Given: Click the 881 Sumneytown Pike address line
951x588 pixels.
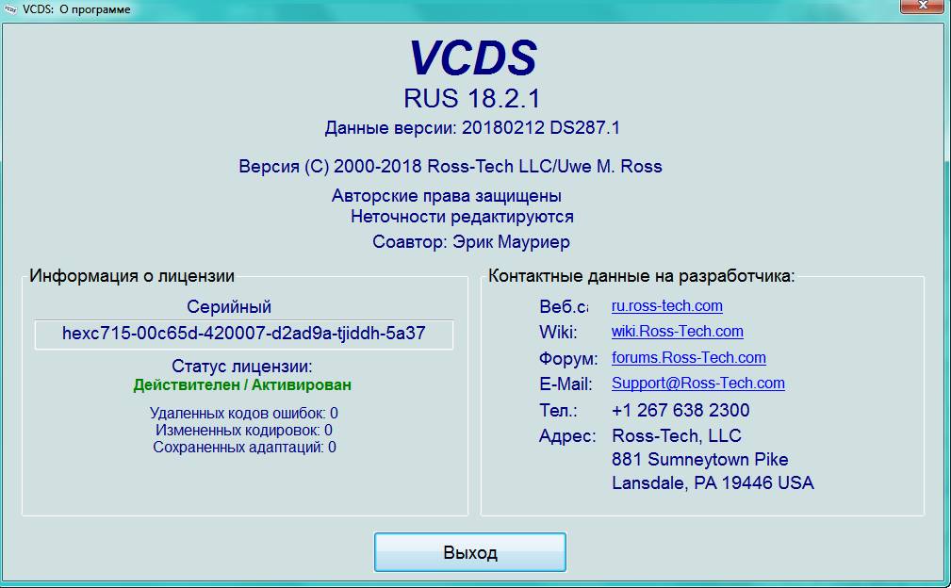Looking at the screenshot, I should tap(699, 460).
